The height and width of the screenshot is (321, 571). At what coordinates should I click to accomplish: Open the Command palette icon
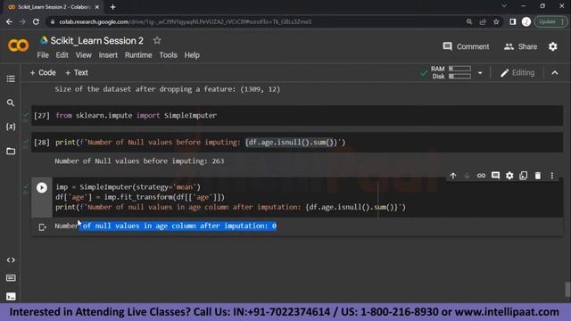click(11, 278)
